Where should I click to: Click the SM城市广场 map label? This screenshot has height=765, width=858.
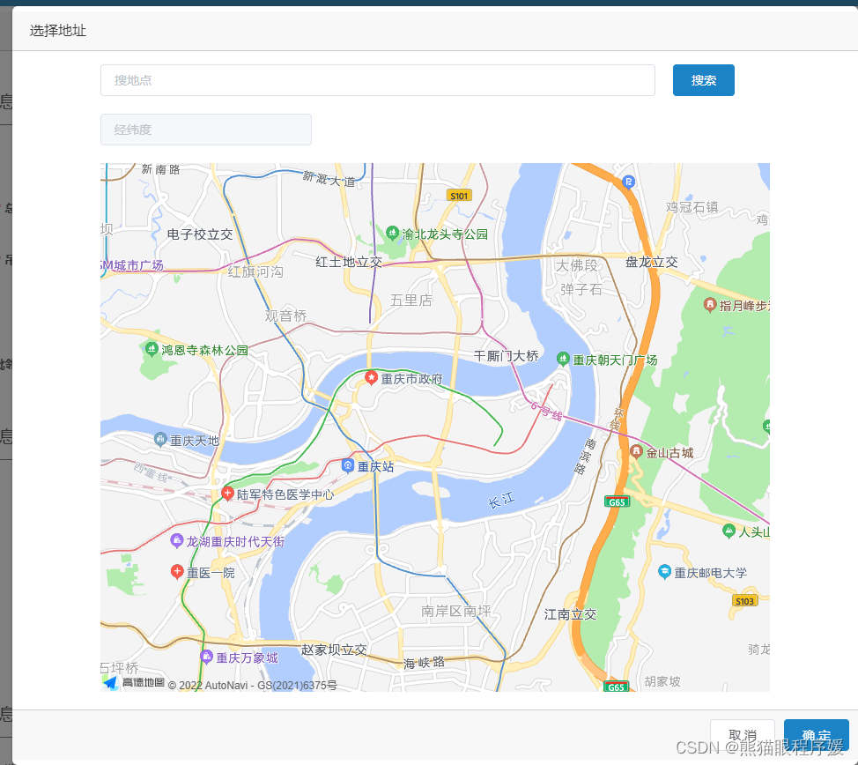tap(132, 265)
